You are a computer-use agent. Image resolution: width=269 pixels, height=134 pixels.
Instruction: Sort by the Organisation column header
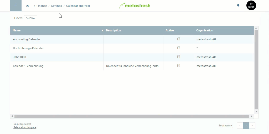[205, 30]
